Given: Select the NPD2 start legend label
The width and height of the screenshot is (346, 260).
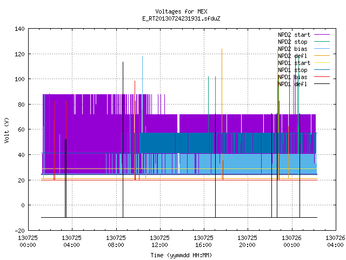Looking at the screenshot, I should pyautogui.click(x=294, y=35).
